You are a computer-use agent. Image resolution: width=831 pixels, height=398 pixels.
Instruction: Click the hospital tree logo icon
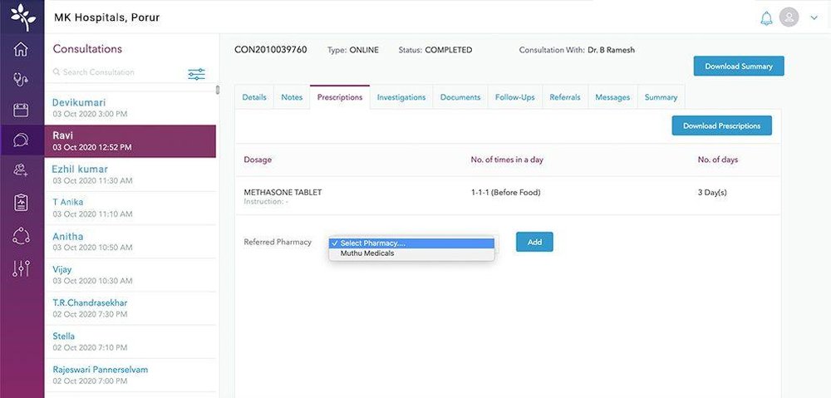pyautogui.click(x=22, y=17)
